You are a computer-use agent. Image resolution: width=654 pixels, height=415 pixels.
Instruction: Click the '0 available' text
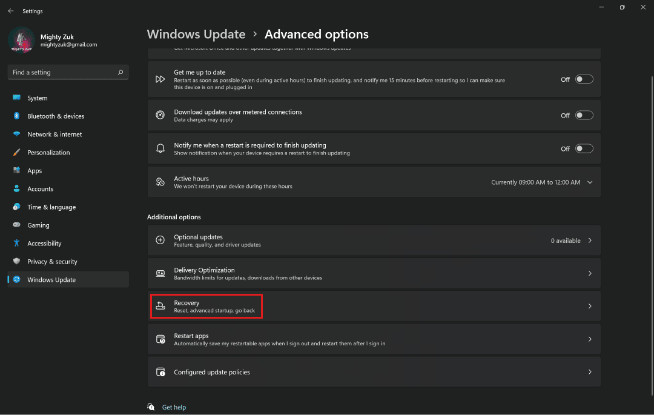(x=566, y=241)
